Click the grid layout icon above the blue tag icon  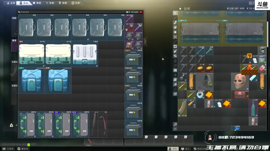click(175, 124)
